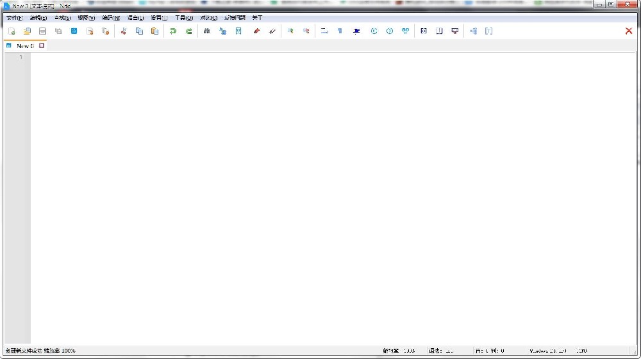Screen dimensions: 641x359
Task: Click the 行: 1 列: 0 status entry
Action: (x=490, y=351)
